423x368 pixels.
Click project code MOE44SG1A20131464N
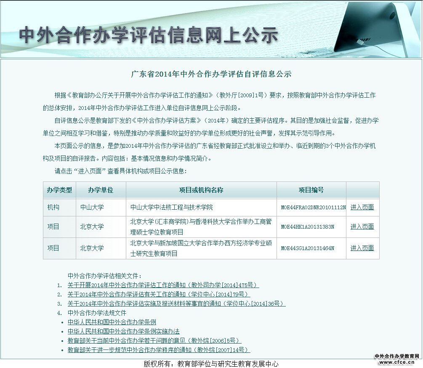[308, 248]
